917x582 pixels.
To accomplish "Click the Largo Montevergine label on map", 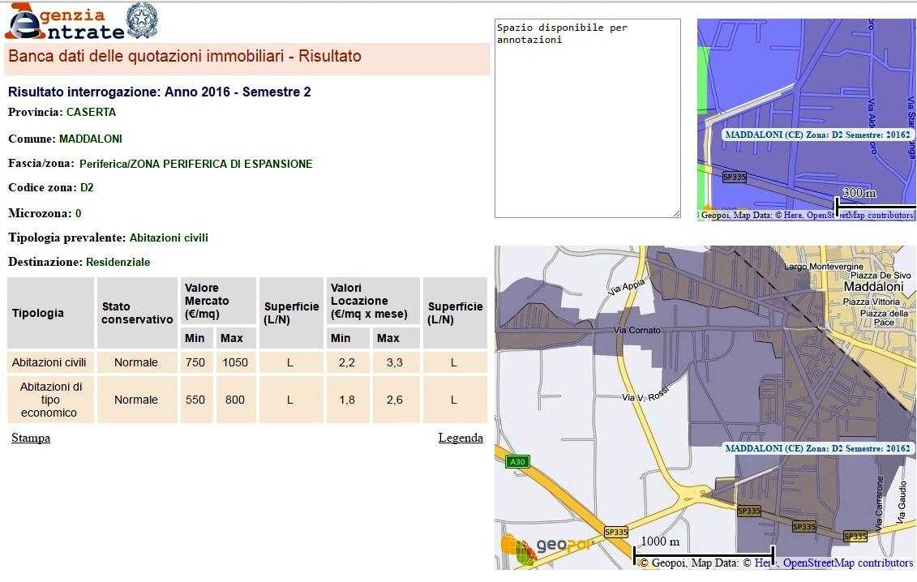I will tap(824, 267).
